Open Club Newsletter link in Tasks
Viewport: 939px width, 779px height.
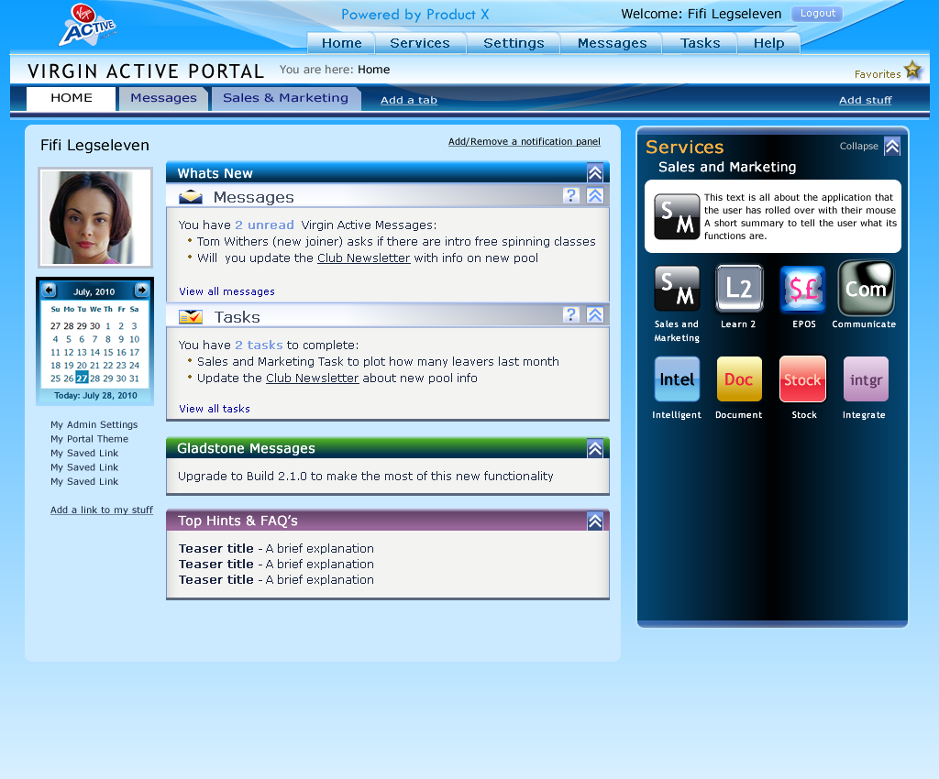point(312,379)
